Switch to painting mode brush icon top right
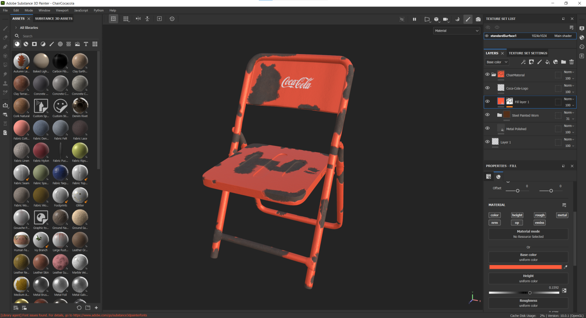 pos(468,19)
